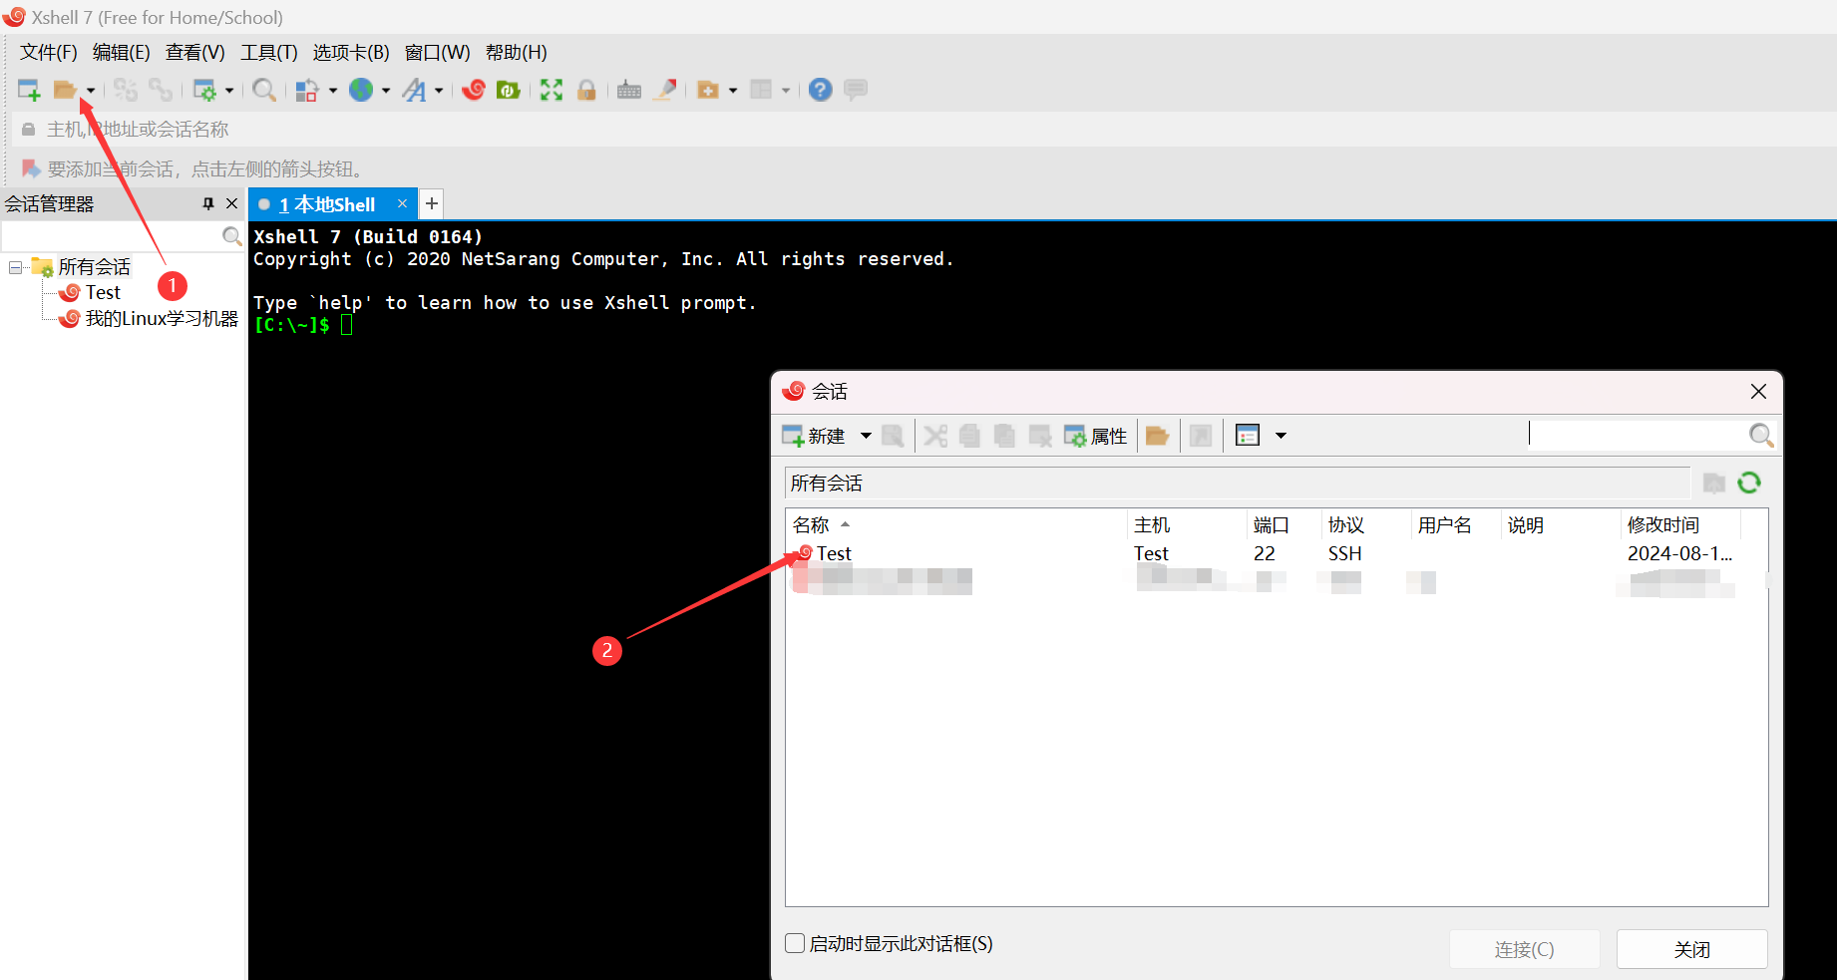1837x980 pixels.
Task: Open the 工具(T) menu
Action: point(269,52)
